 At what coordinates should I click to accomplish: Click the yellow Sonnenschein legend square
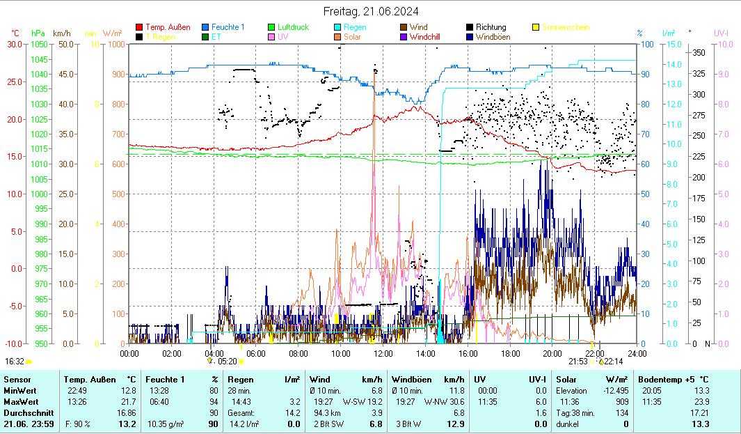[x=536, y=28]
